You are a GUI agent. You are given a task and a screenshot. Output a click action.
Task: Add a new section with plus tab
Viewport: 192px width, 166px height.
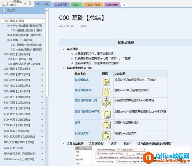(124, 5)
